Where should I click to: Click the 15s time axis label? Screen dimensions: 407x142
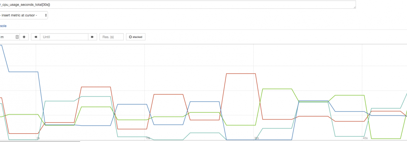tap(148, 138)
